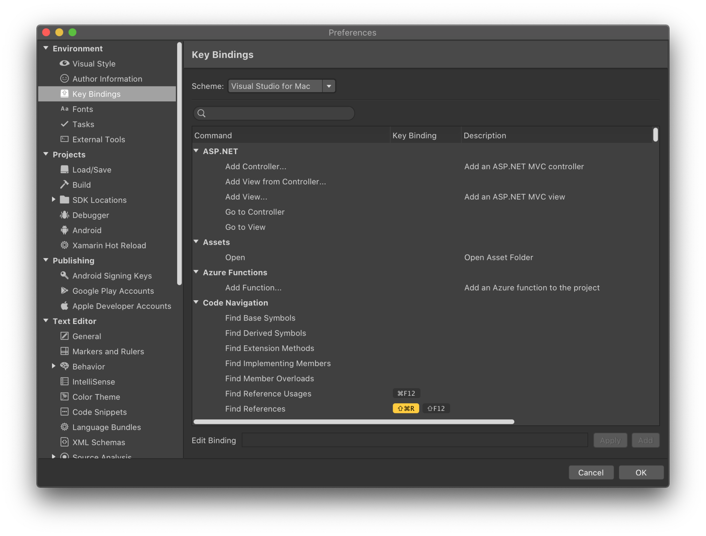This screenshot has height=536, width=706.
Task: Click the Debugger bug icon
Action: (x=64, y=215)
